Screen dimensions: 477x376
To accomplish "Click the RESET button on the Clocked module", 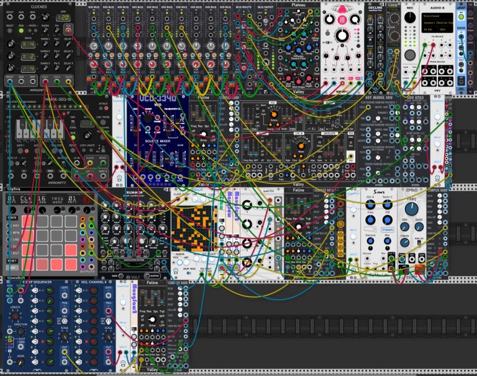I will [x=10, y=30].
